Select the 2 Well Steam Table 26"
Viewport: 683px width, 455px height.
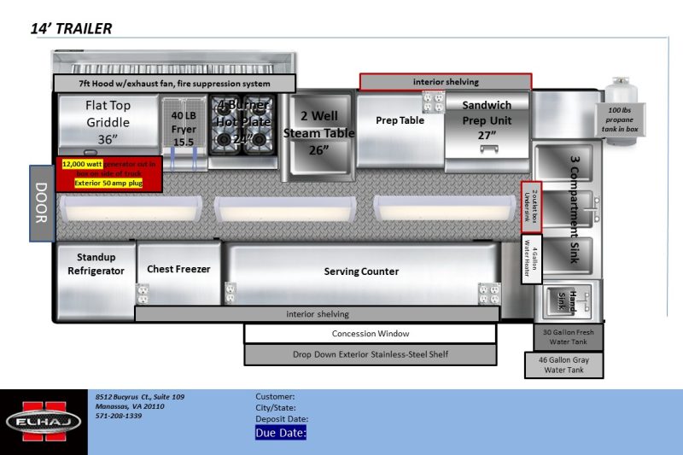click(x=319, y=135)
